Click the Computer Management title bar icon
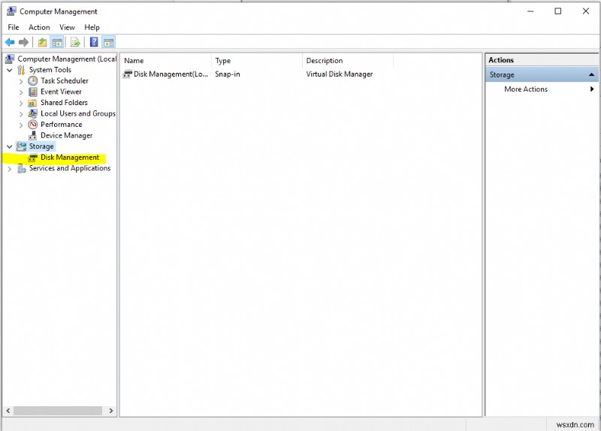This screenshot has width=601, height=431. coord(11,11)
